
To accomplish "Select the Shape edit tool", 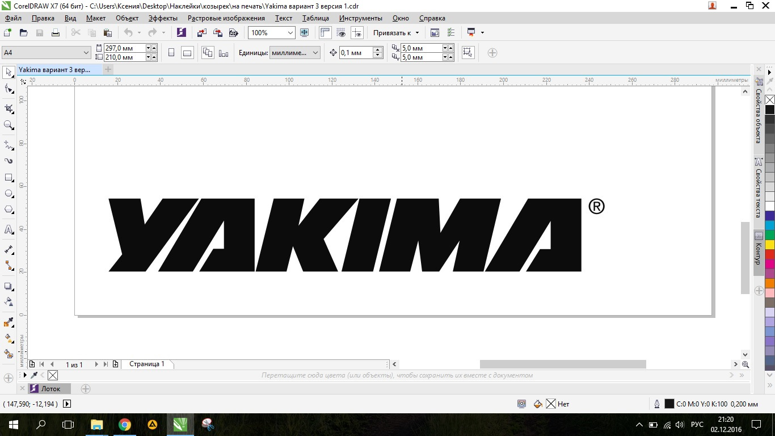I will click(9, 89).
